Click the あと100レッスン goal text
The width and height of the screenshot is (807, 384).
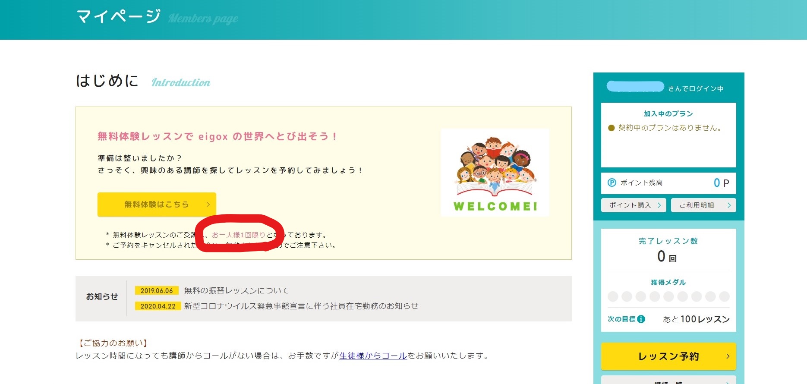pos(696,319)
